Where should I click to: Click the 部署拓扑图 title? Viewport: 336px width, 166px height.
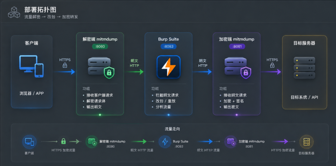40,10
